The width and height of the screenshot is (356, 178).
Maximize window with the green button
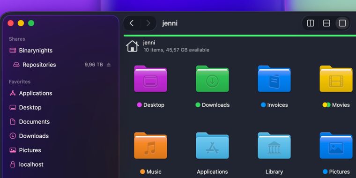tap(31, 23)
